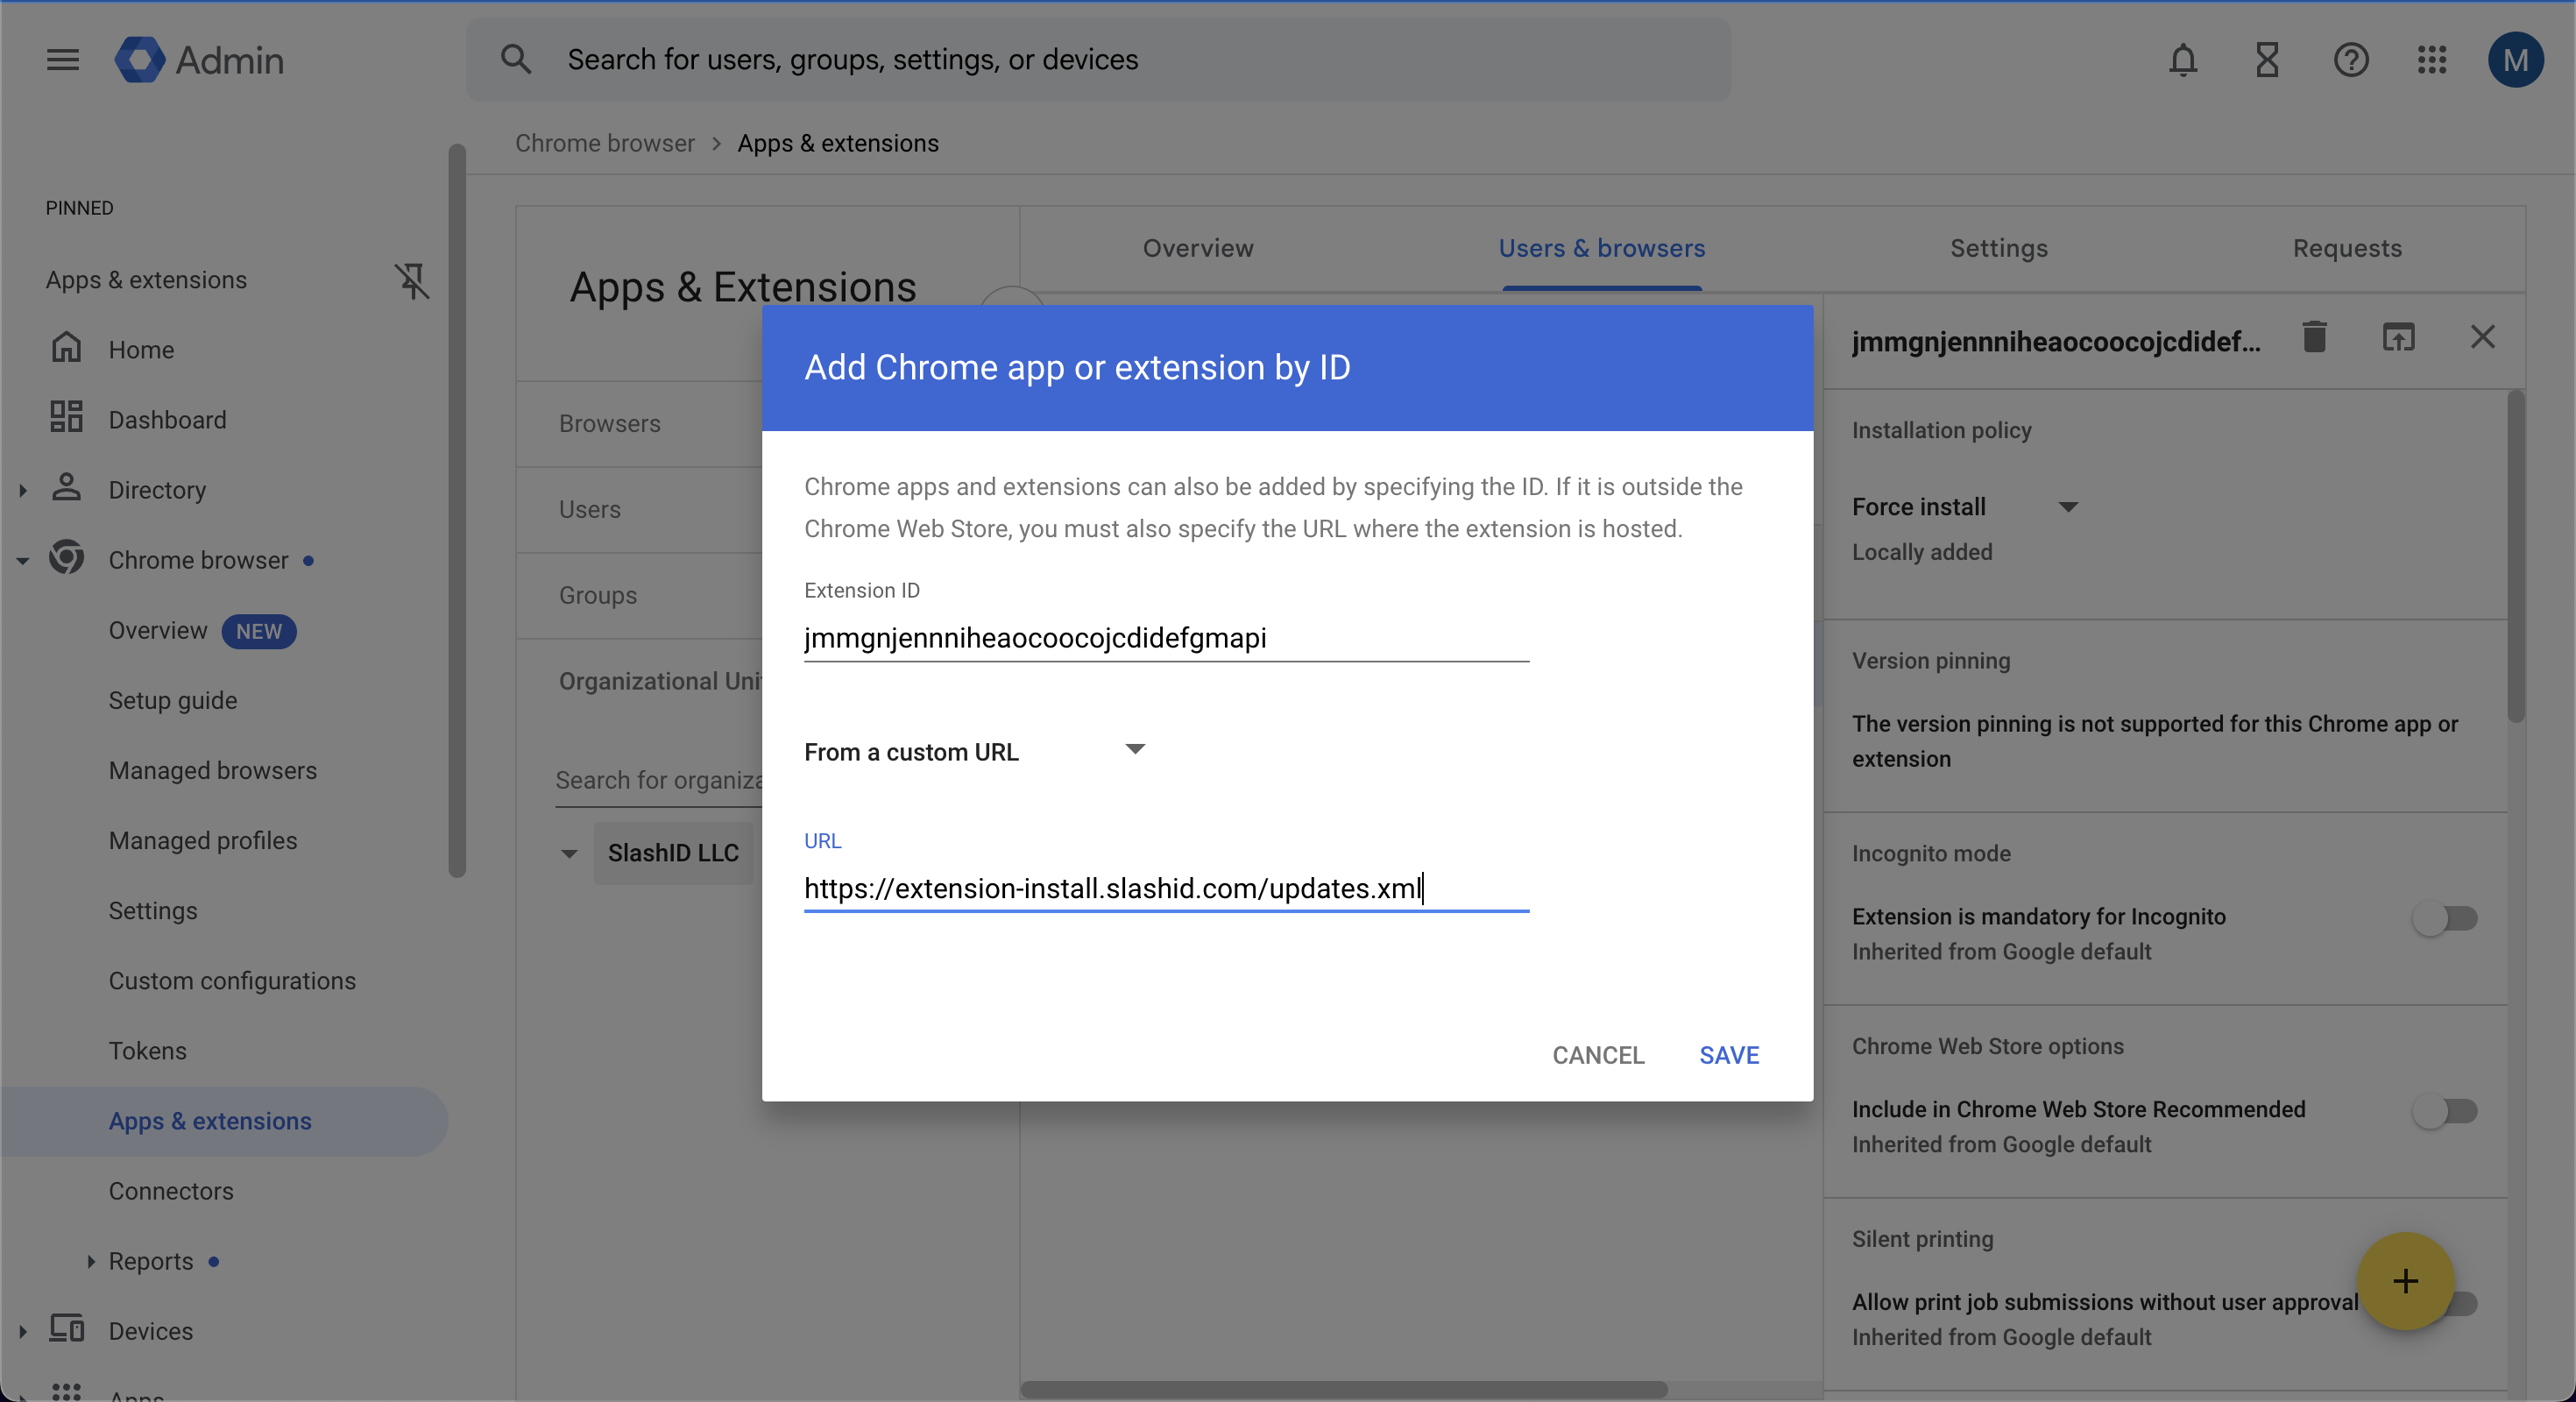The height and width of the screenshot is (1402, 2576).
Task: Open the notifications bell
Action: pyautogui.click(x=2183, y=60)
